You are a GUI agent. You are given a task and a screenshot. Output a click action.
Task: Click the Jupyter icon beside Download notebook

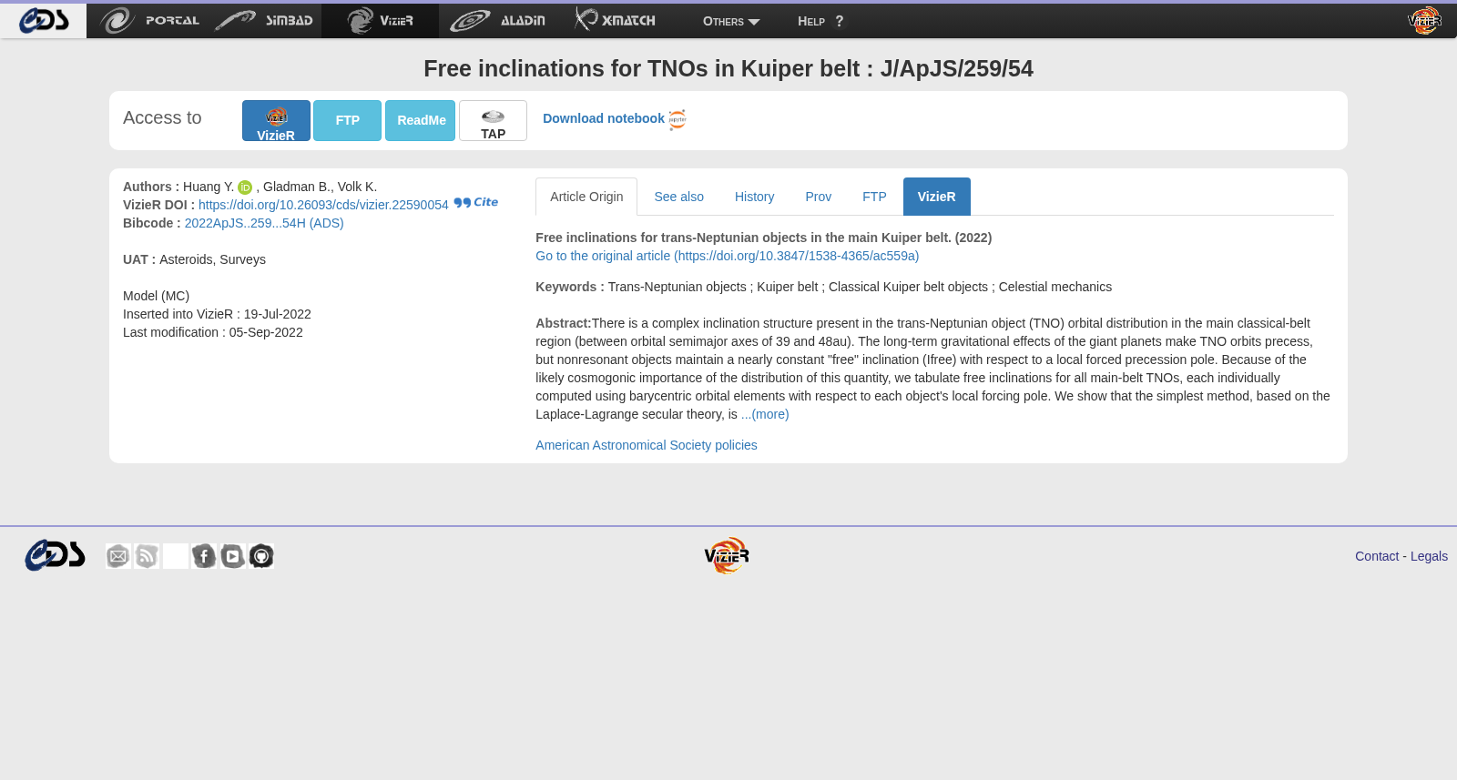pyautogui.click(x=678, y=119)
